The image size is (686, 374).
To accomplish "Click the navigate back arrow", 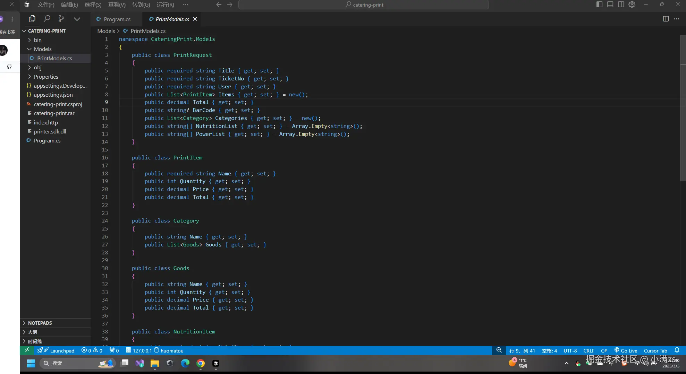I will (x=219, y=5).
